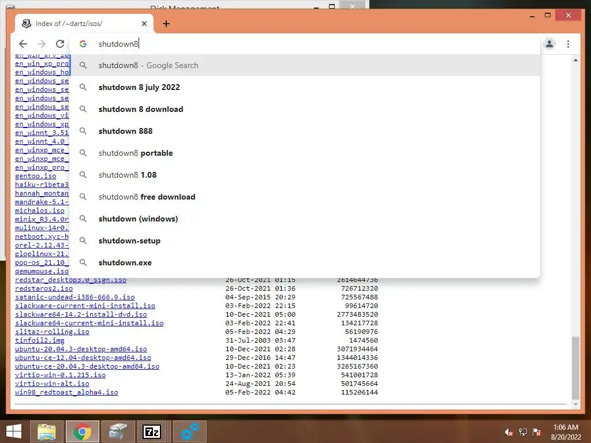
Task: Click the network tray icon
Action: click(523, 431)
